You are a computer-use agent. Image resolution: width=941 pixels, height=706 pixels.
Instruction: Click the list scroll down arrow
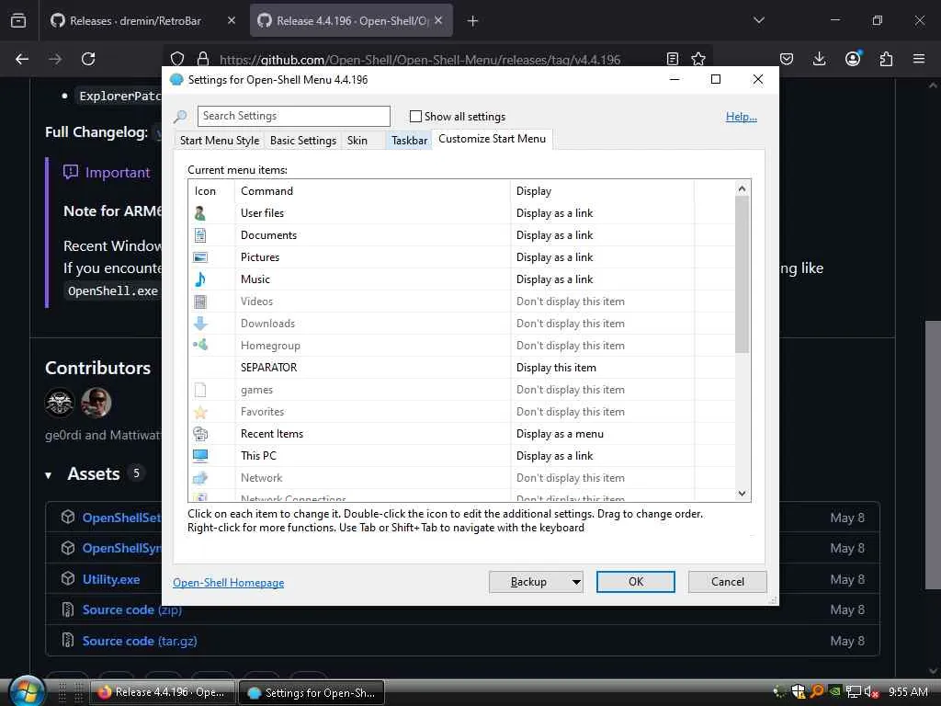tap(742, 494)
